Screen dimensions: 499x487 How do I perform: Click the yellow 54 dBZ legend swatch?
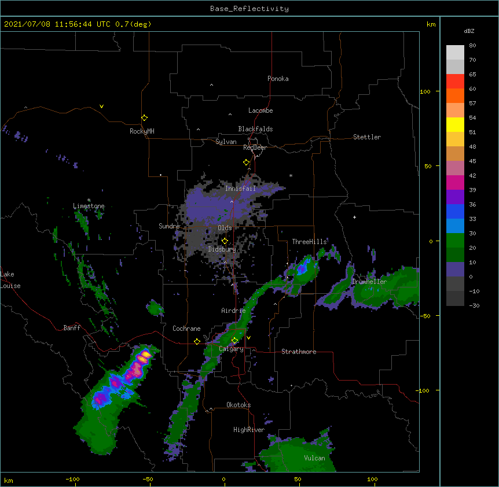pyautogui.click(x=455, y=124)
